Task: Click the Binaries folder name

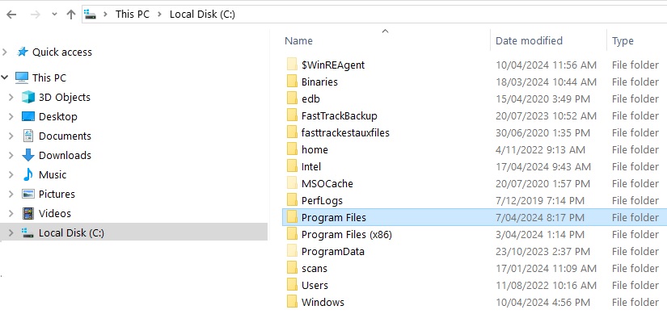Action: (319, 82)
